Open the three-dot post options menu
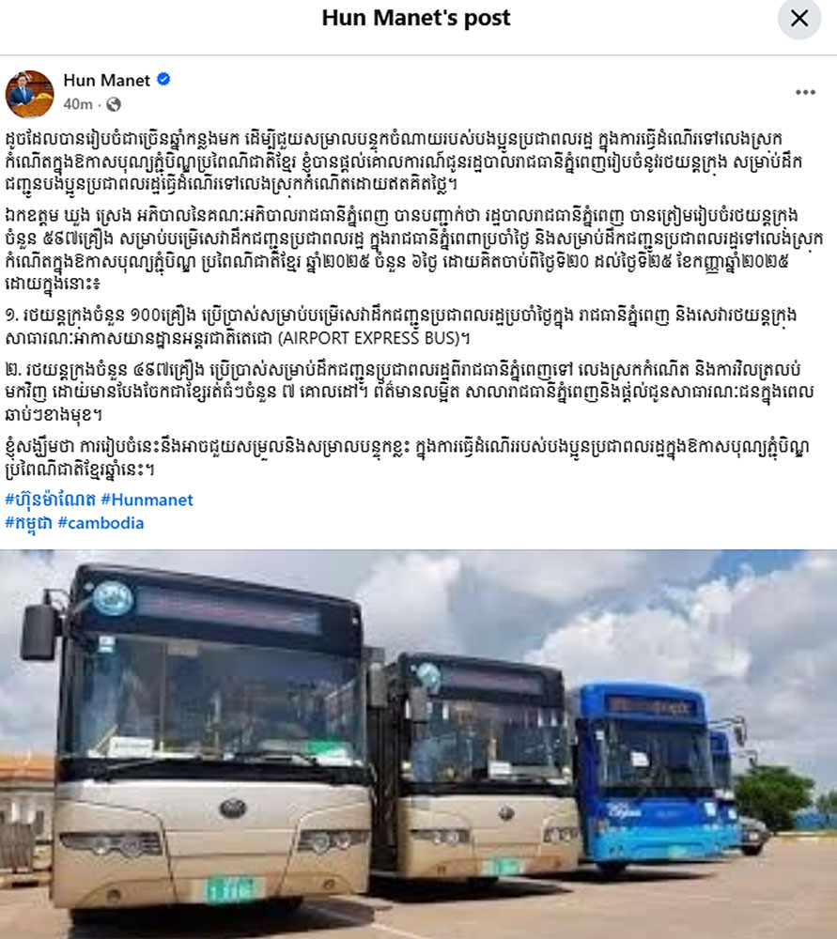This screenshot has width=837, height=939. 805,92
